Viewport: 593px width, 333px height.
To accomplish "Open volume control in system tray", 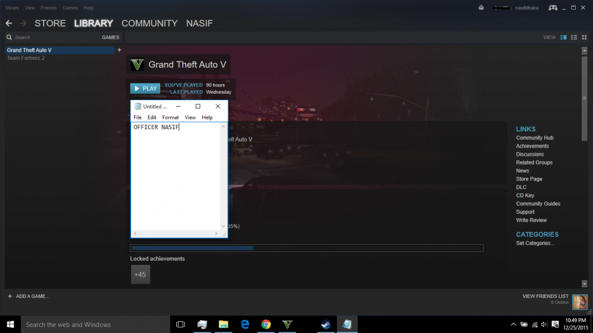I will 544,324.
